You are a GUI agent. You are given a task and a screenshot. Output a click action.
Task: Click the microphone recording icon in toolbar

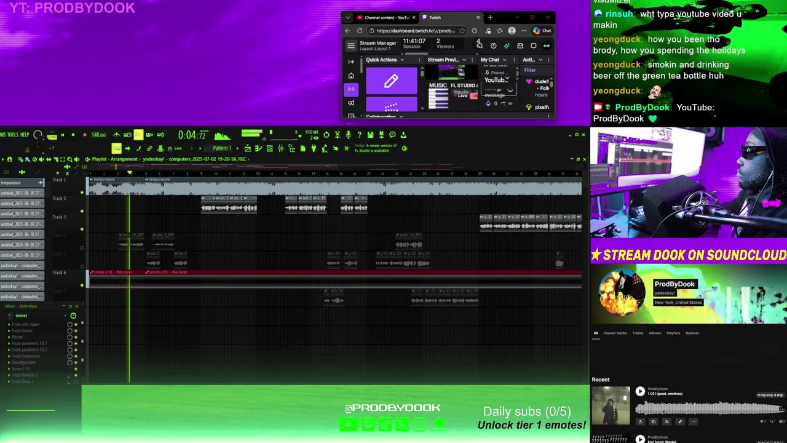coord(348,135)
